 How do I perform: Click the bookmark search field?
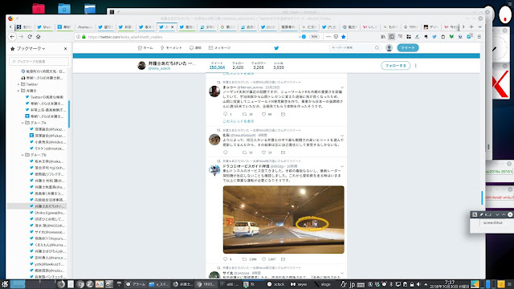pyautogui.click(x=39, y=61)
